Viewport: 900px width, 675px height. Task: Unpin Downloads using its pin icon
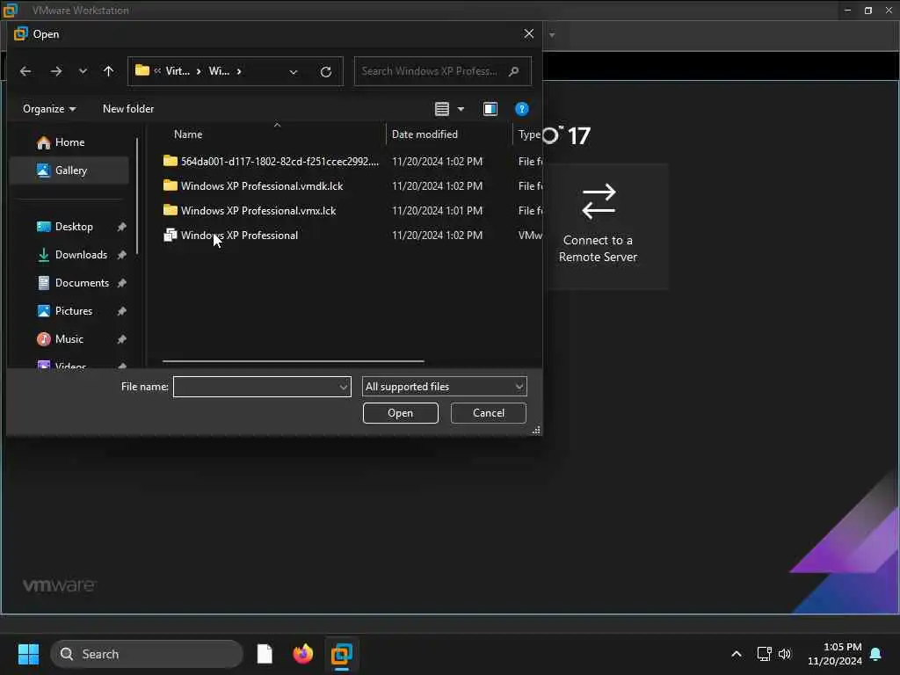(121, 255)
